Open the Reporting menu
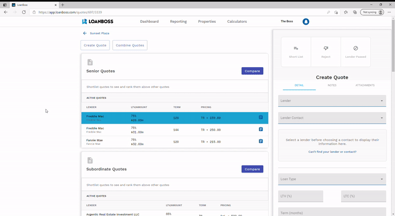 [178, 21]
